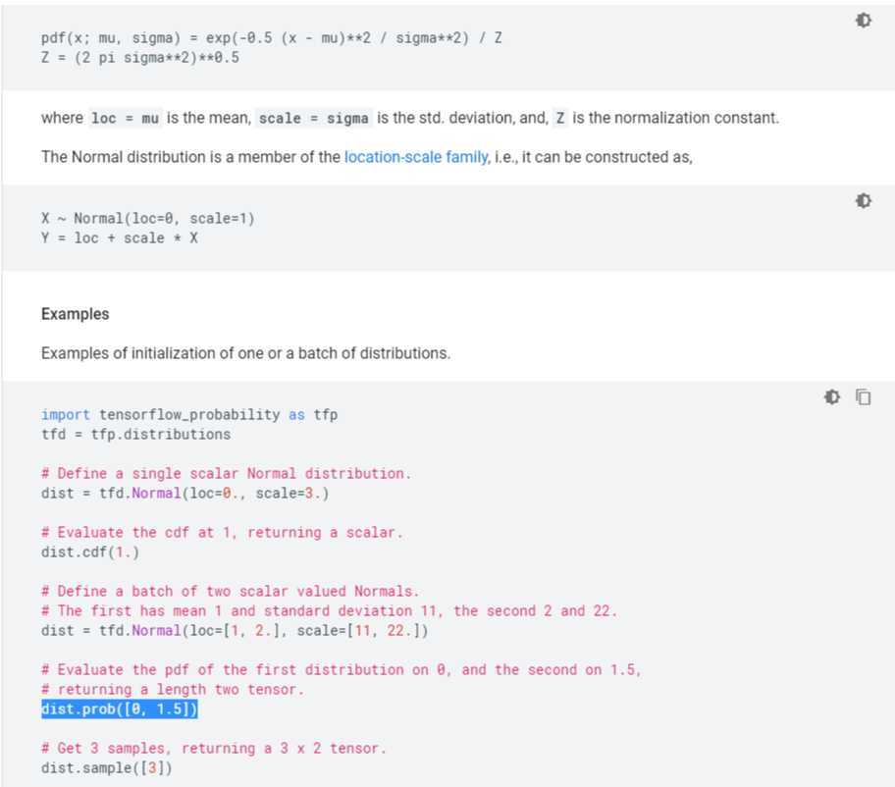Click the inline code "scale = sigma"
The width and height of the screenshot is (895, 787).
pyautogui.click(x=315, y=119)
